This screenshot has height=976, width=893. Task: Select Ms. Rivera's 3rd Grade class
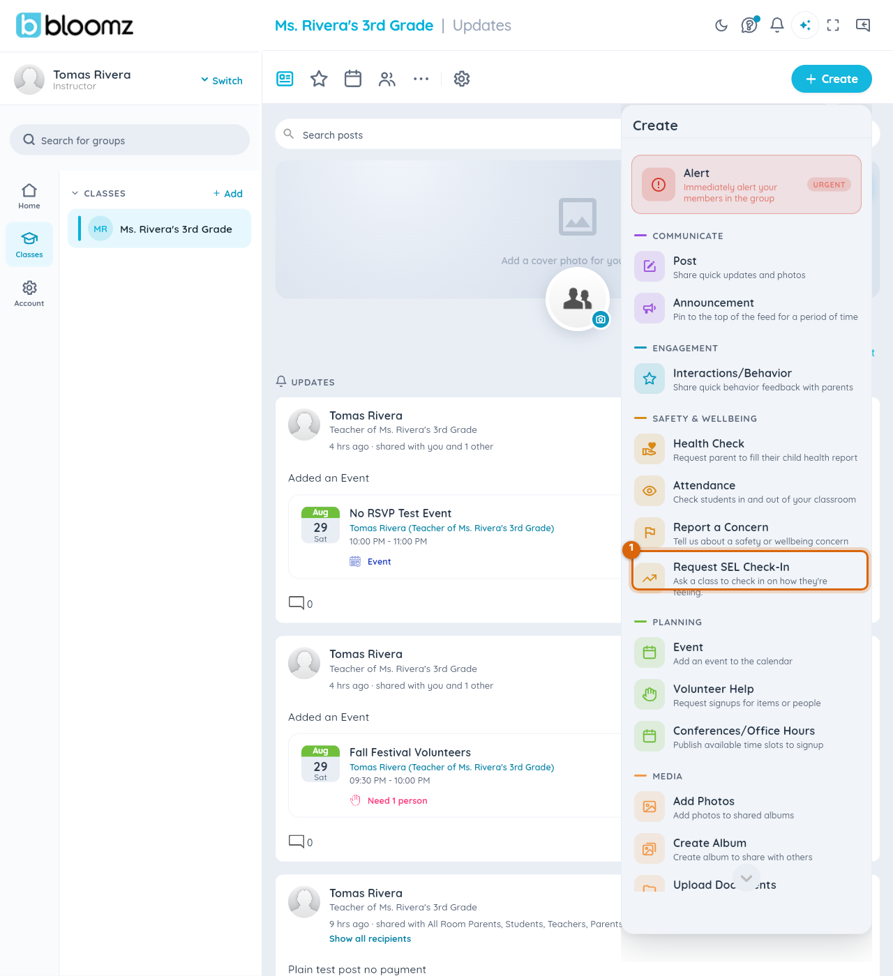point(160,229)
